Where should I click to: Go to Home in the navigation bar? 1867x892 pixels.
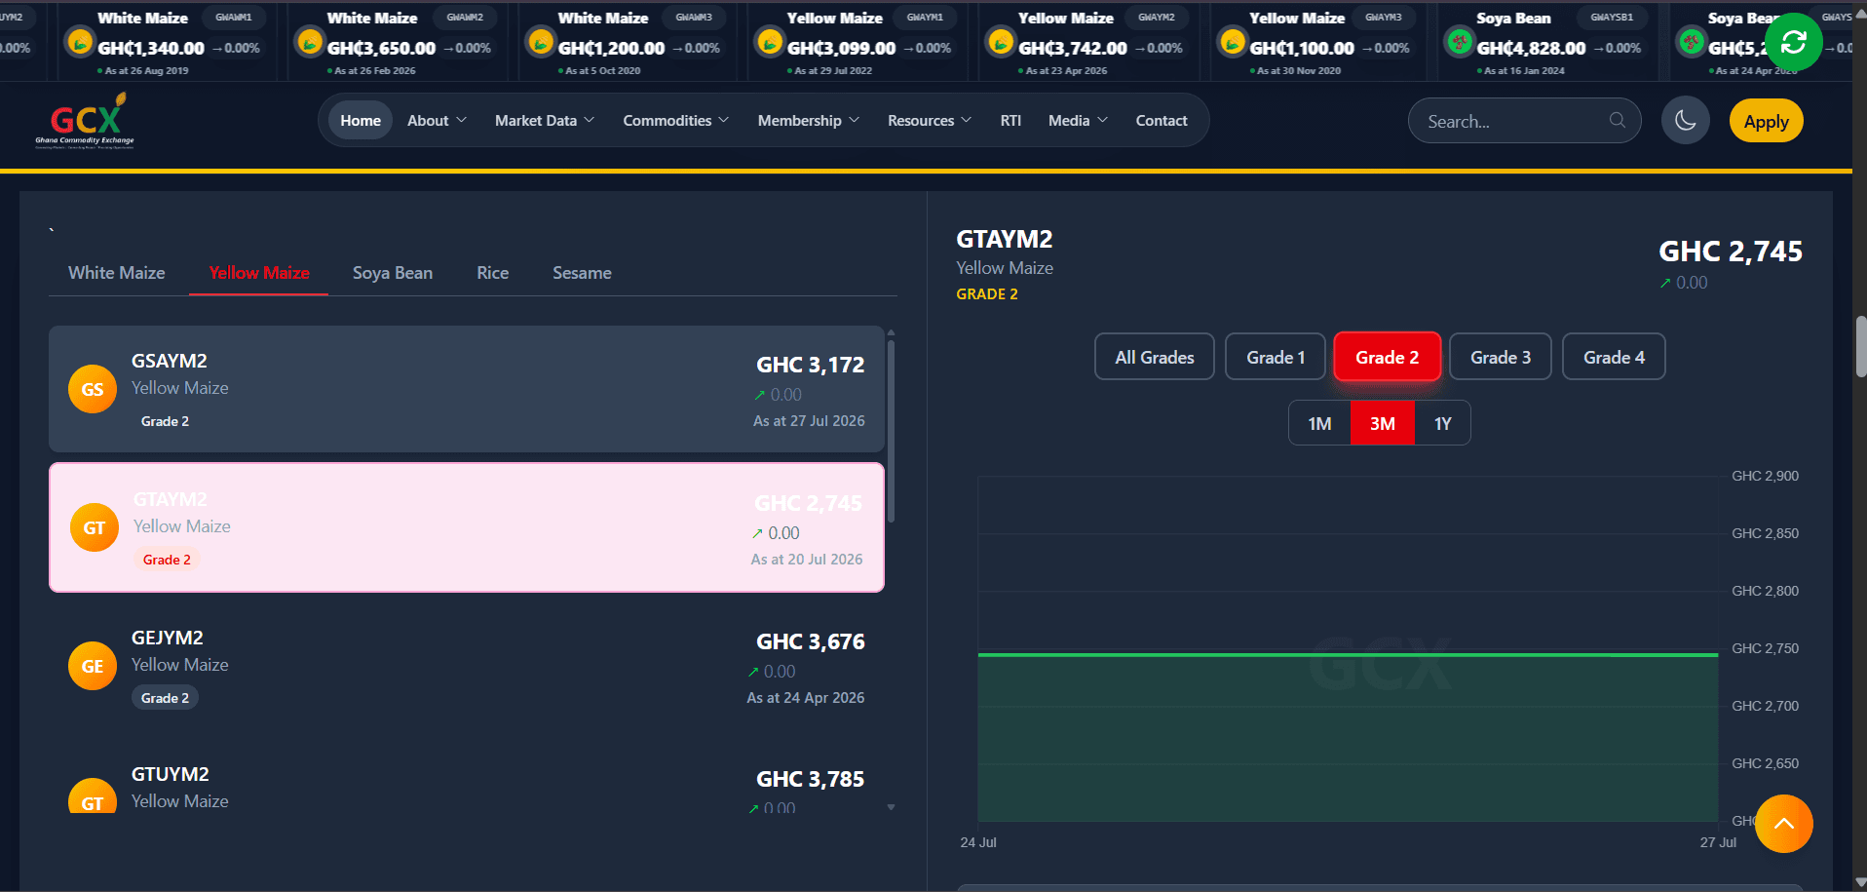[361, 121]
